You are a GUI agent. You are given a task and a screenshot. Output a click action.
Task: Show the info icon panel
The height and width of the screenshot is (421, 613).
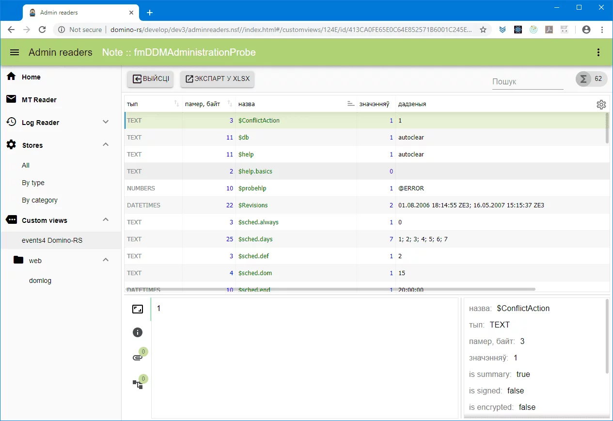tap(138, 332)
